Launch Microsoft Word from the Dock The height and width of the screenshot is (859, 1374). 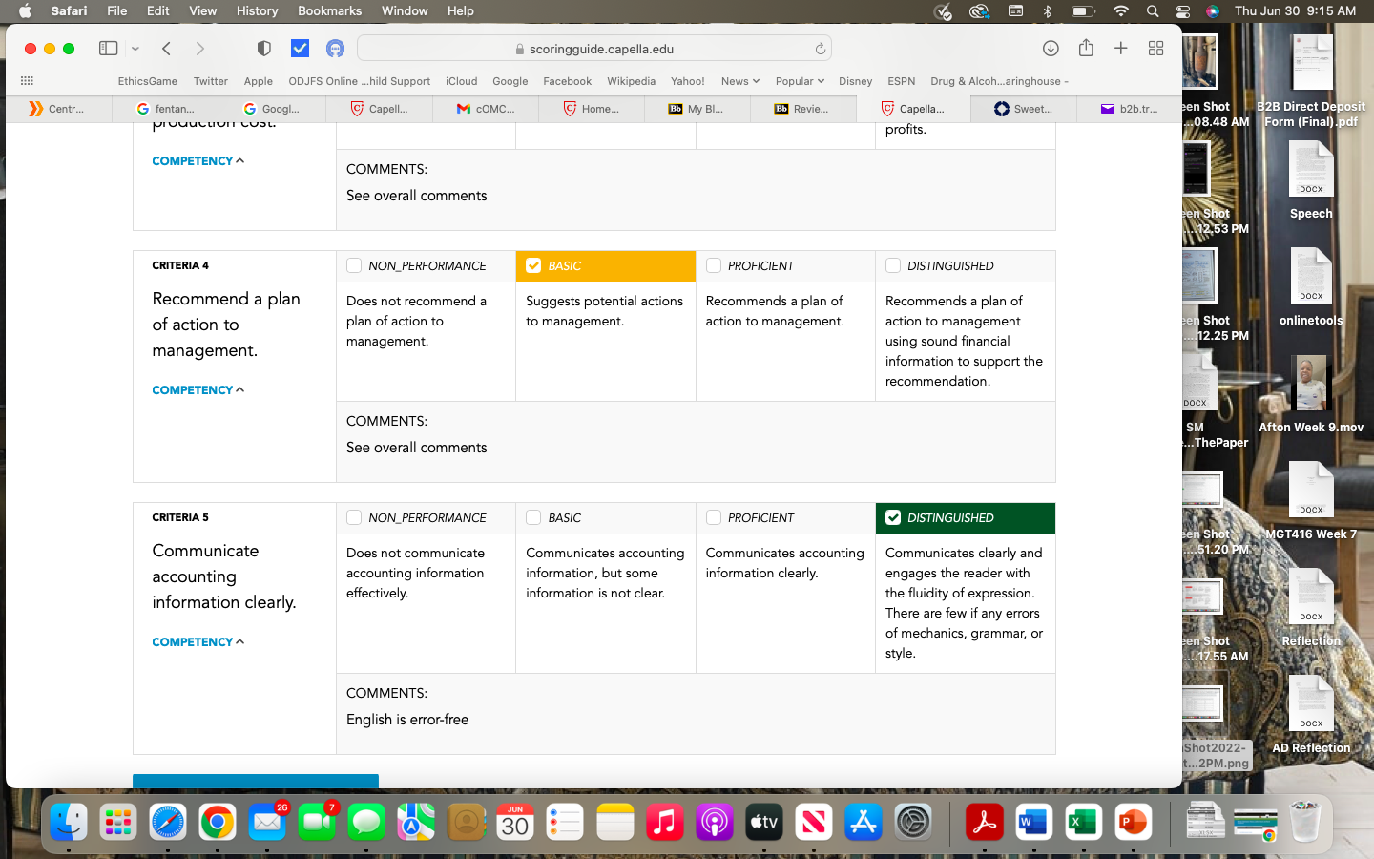1033,822
